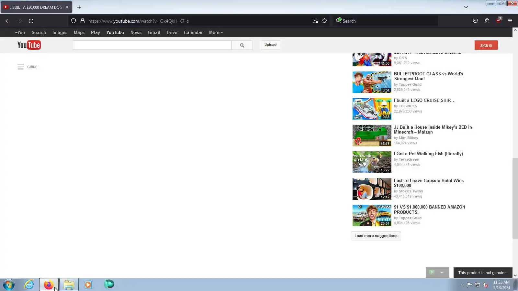The image size is (518, 291).
Task: Toggle picture-in-picture icon in address bar
Action: tap(315, 21)
